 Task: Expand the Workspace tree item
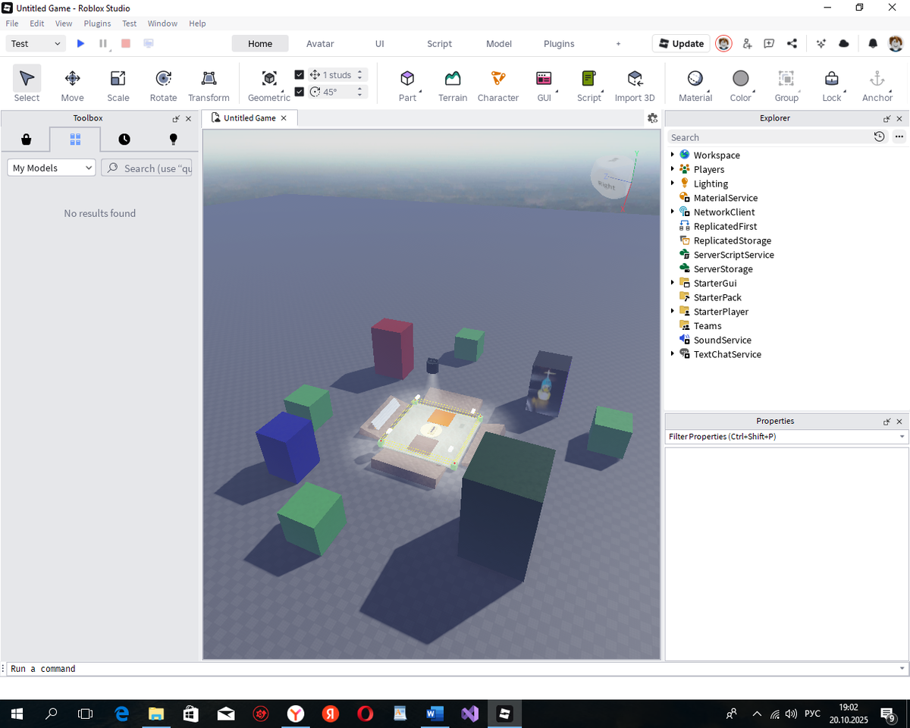(672, 155)
